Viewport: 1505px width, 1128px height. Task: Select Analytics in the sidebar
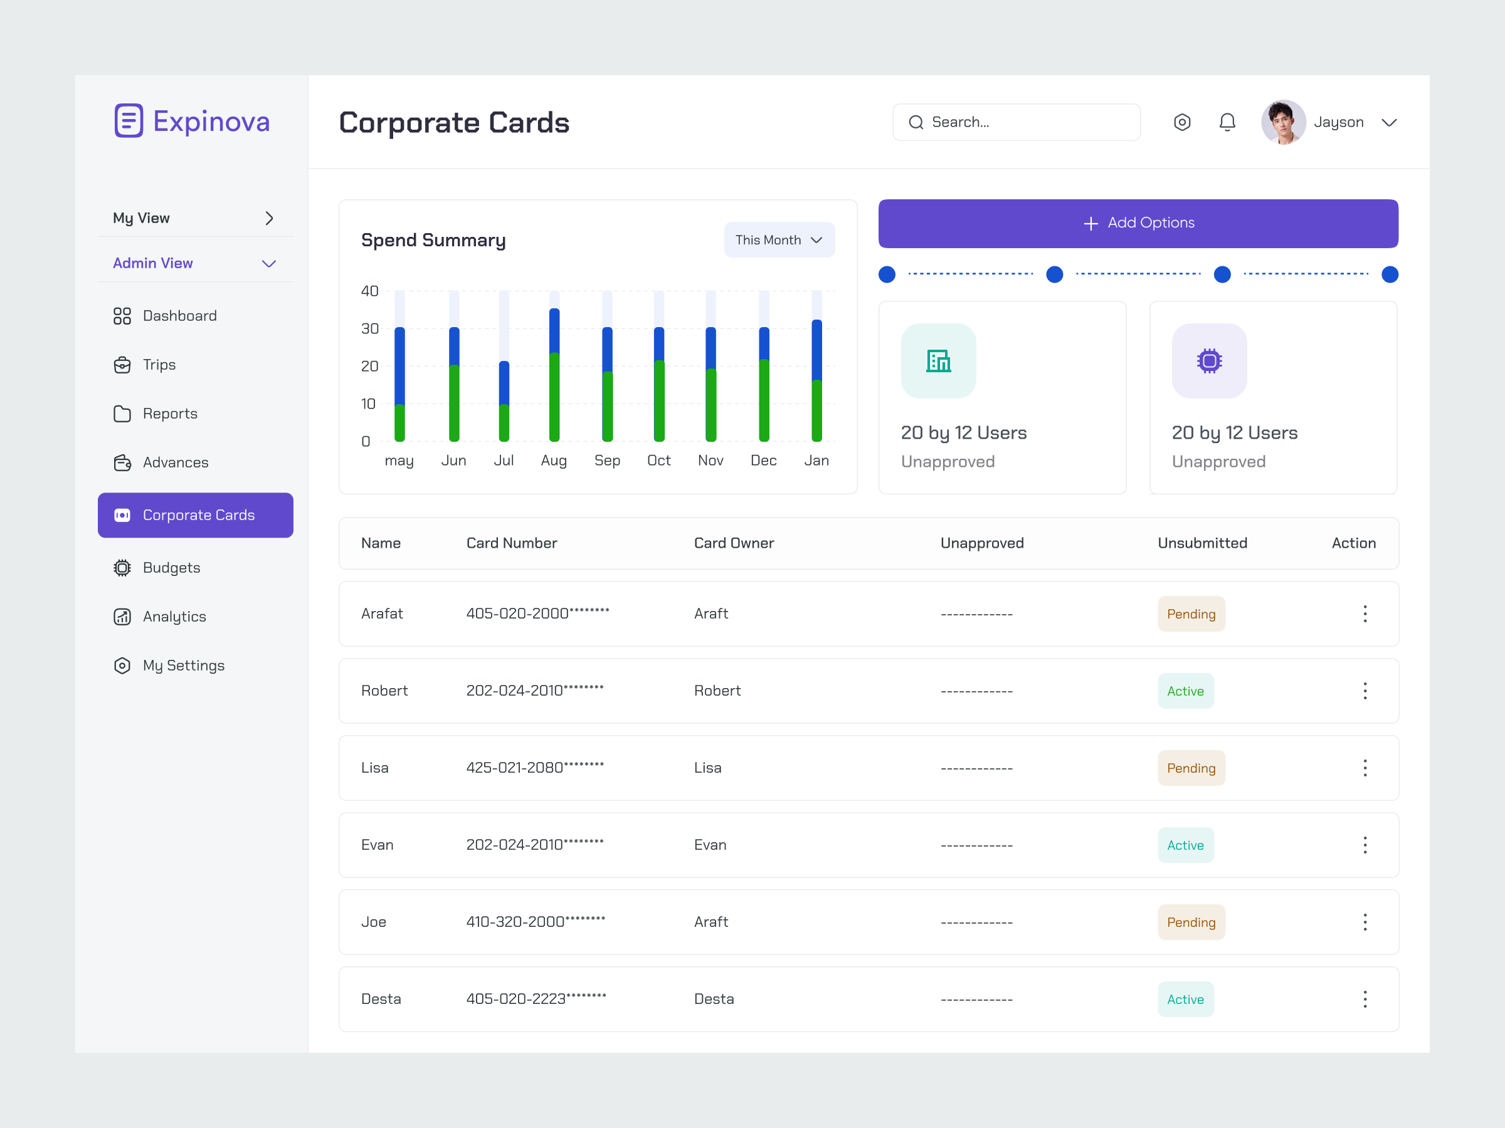174,617
